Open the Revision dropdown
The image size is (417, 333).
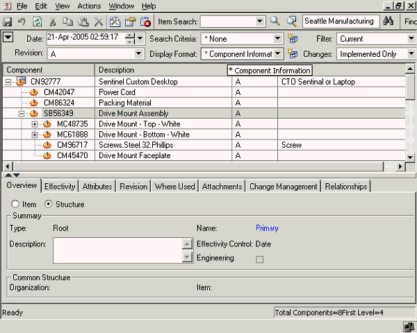point(138,53)
